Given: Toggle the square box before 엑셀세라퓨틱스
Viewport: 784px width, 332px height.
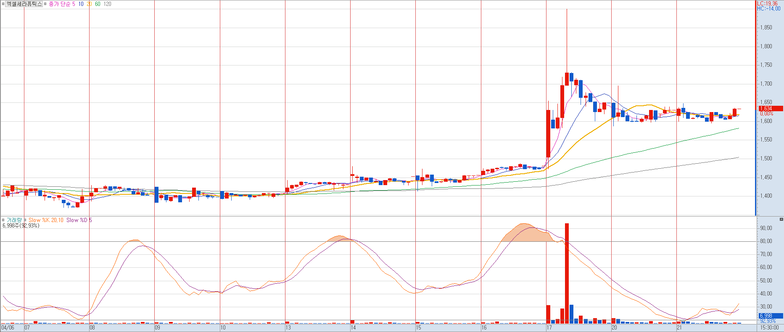Looking at the screenshot, I should pos(3,4).
